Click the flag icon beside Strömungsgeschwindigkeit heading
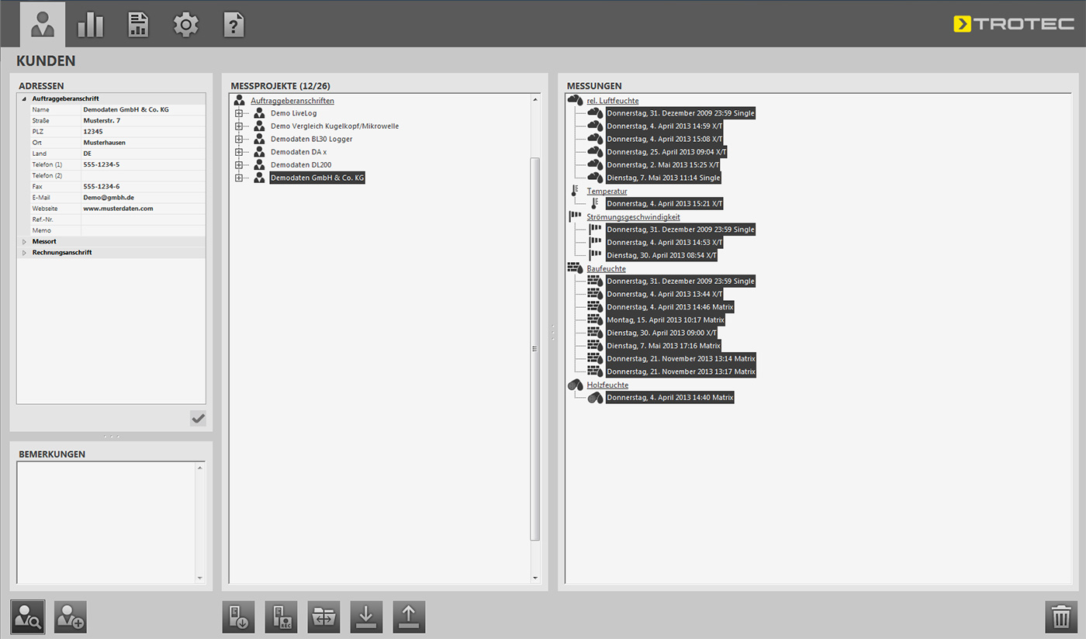The height and width of the screenshot is (639, 1086). pyautogui.click(x=575, y=217)
